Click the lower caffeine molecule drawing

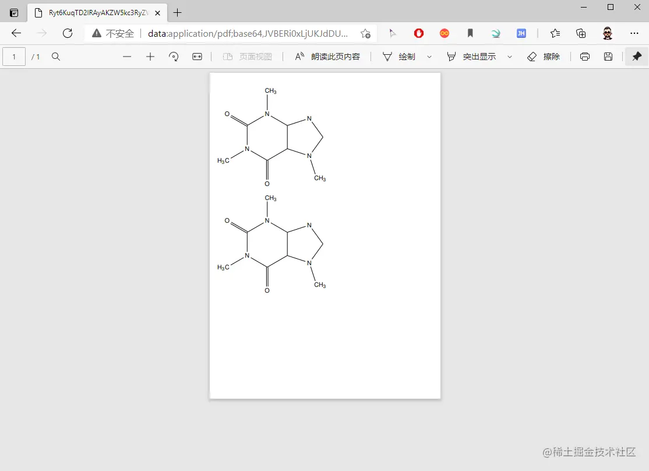(271, 244)
